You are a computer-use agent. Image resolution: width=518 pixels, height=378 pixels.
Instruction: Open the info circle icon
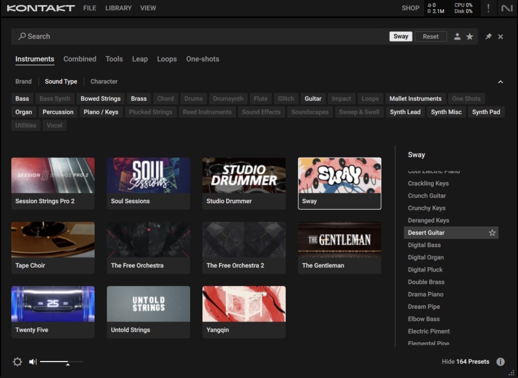tap(500, 362)
